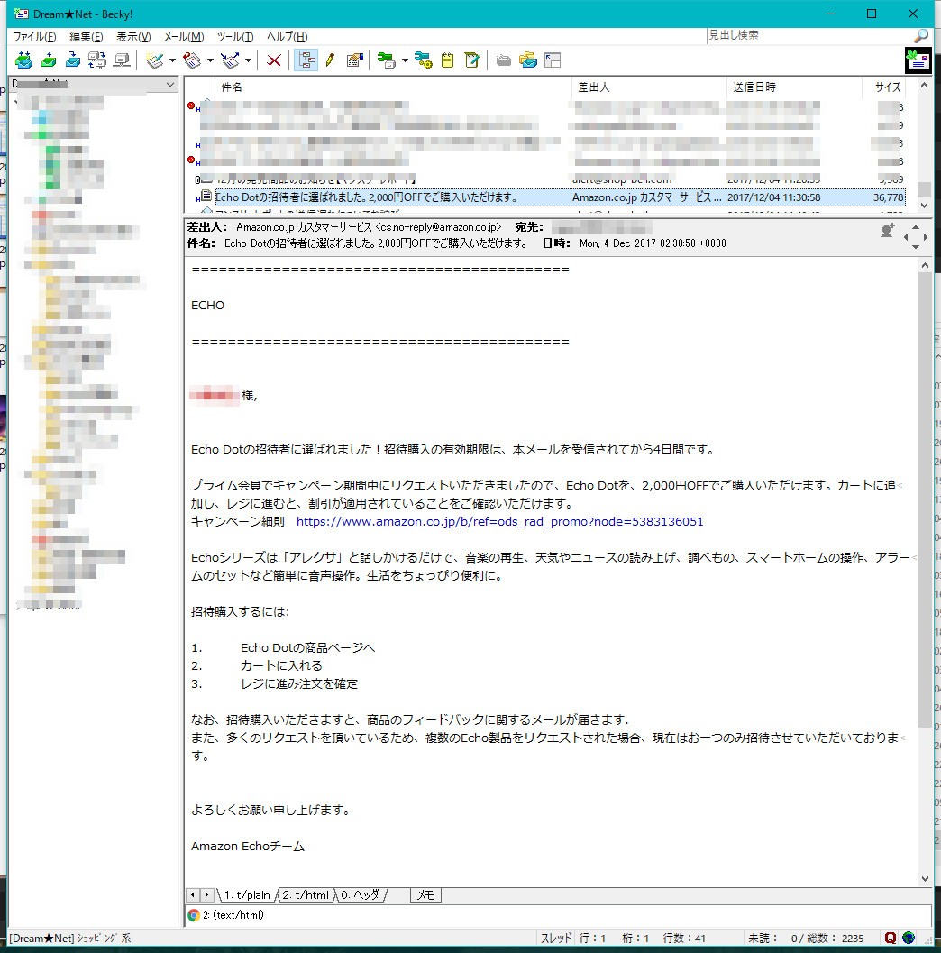This screenshot has width=941, height=953.
Task: Click the gray computer connection icon
Action: click(x=122, y=60)
